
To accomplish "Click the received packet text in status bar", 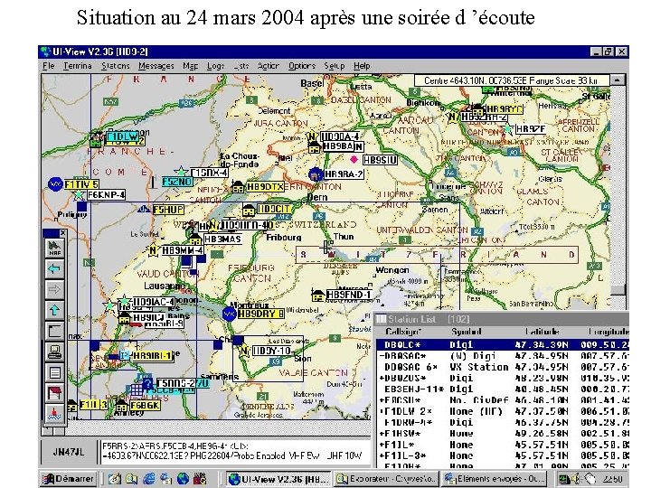I will tap(234, 452).
